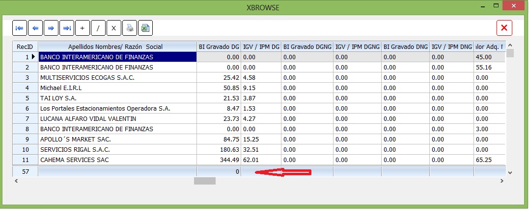
Task: Click BI Gravado DNG column header
Action: [406, 47]
